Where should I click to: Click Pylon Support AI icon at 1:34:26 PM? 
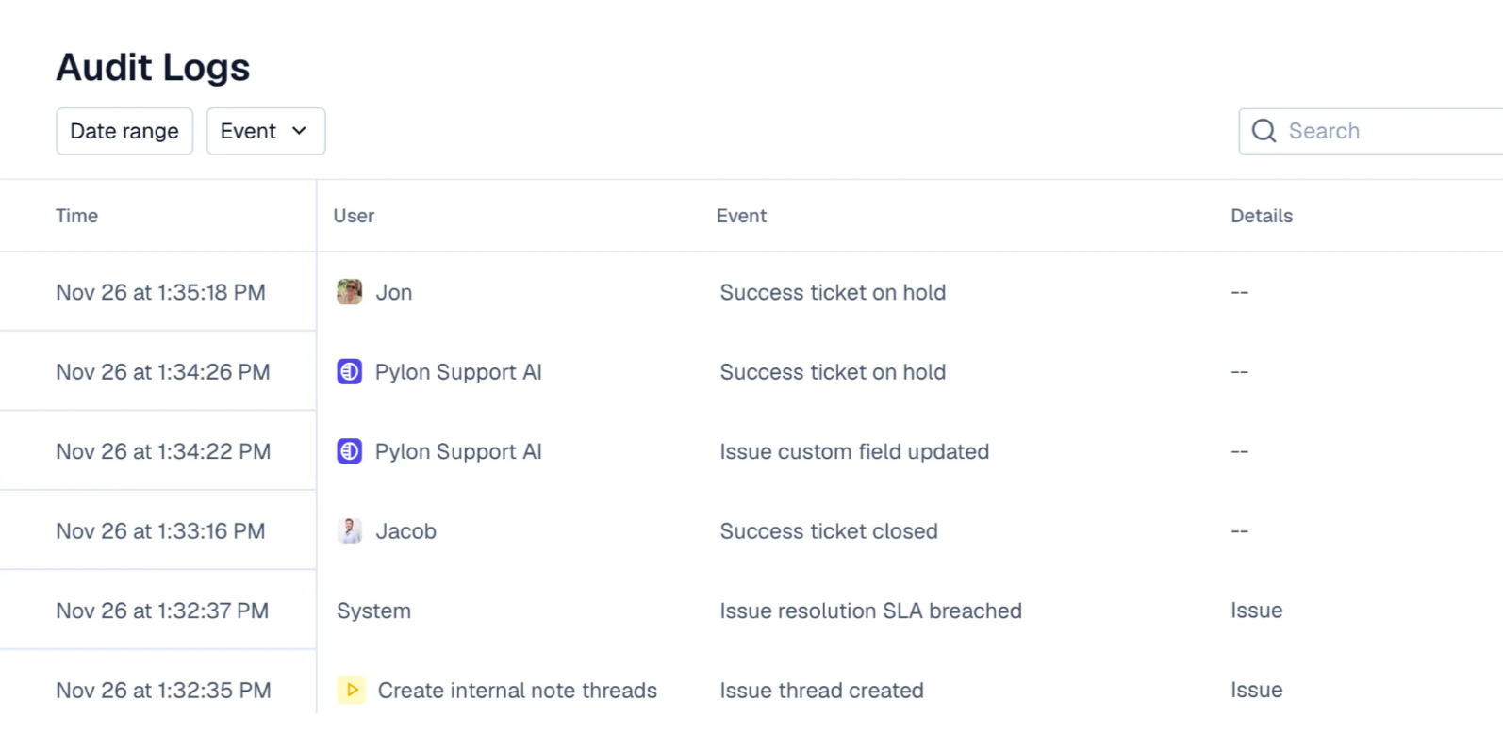(349, 372)
